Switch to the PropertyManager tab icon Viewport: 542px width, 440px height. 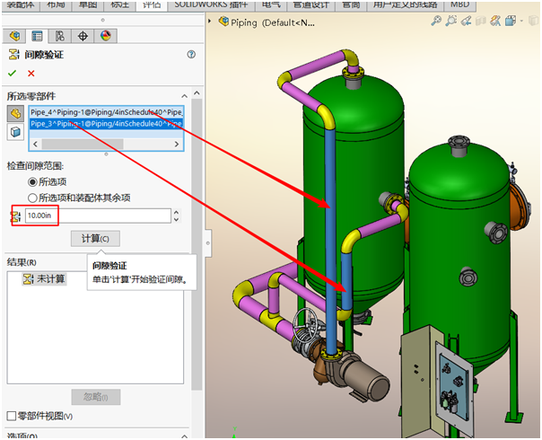pyautogui.click(x=38, y=36)
